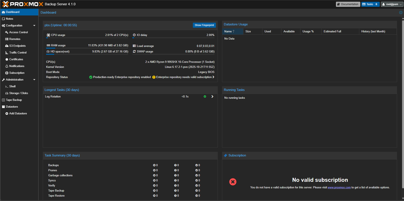Collapse the Configuration sidebar section
Screen dimensions: 404x201
(x=34, y=25)
